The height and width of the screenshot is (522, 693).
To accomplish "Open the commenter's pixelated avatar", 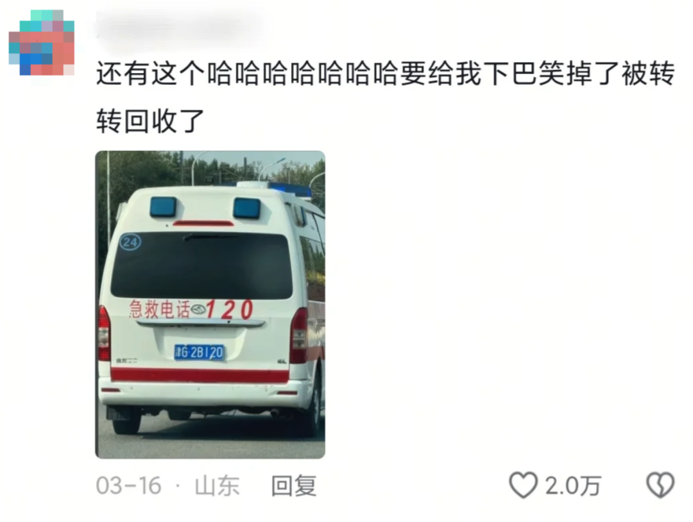I will click(x=42, y=42).
